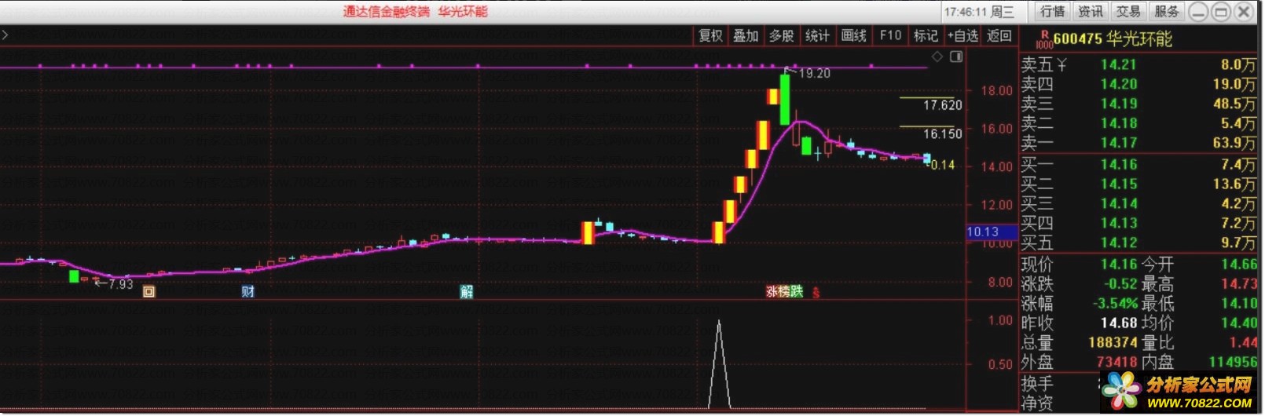This screenshot has width=1265, height=416.
Task: Expand the arrow at far left of toolbar
Action: coord(5,35)
